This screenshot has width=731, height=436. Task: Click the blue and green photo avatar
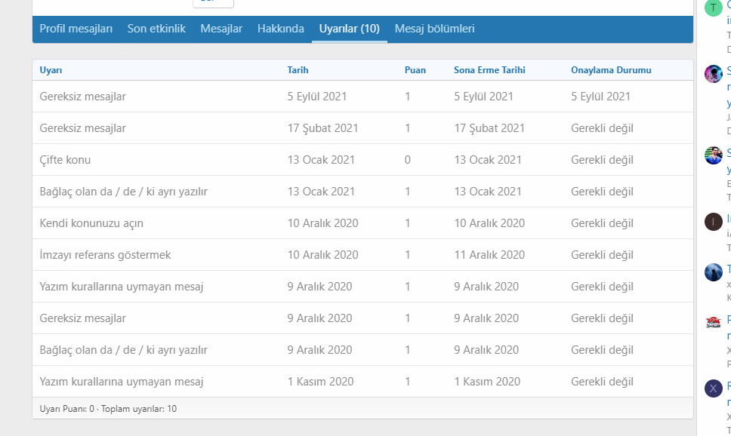coord(713,155)
